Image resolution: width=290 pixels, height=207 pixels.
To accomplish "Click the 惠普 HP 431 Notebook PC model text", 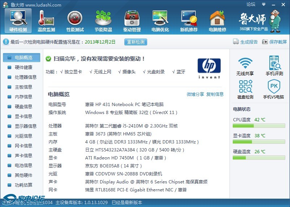I will tap(124, 105).
